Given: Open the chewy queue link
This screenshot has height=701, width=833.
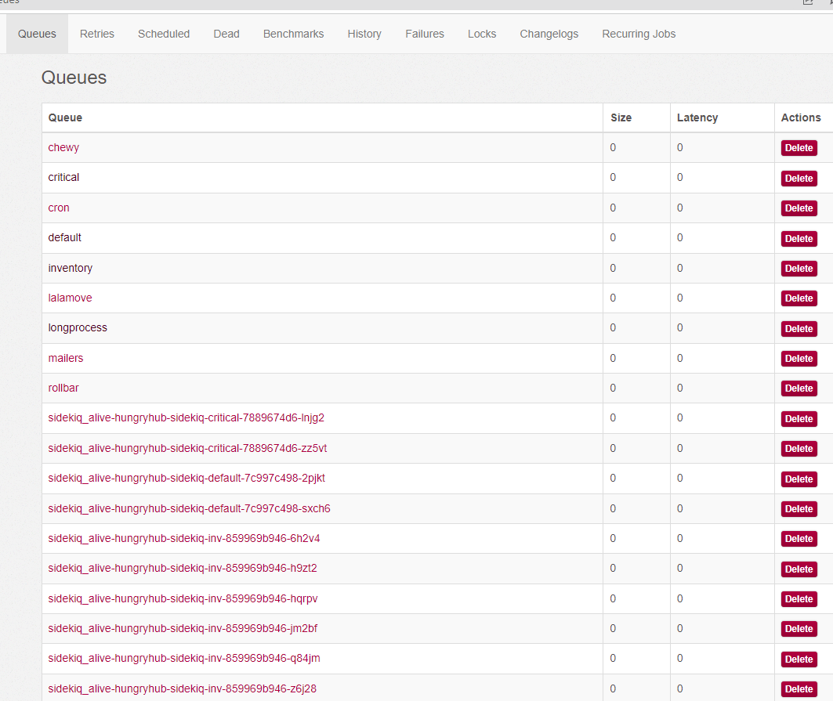Looking at the screenshot, I should (63, 147).
